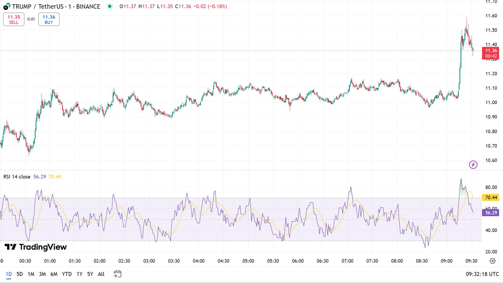
Task: Click the 11.60 price axis label
Action: click(491, 16)
